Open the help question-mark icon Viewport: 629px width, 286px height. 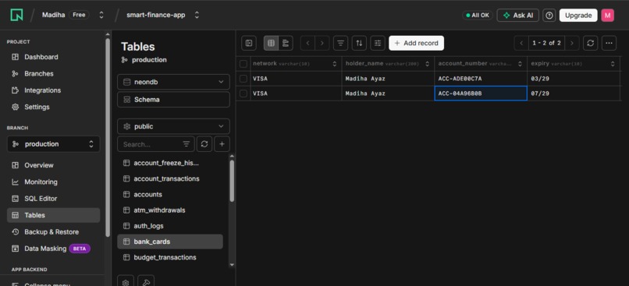[549, 16]
